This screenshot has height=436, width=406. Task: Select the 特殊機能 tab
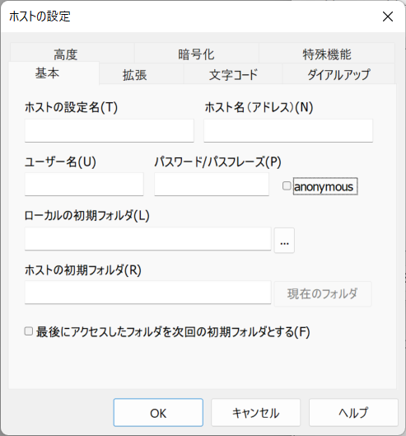point(327,54)
